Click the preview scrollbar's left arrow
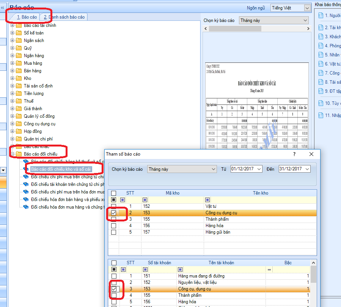The height and width of the screenshot is (307, 341). (x=206, y=28)
